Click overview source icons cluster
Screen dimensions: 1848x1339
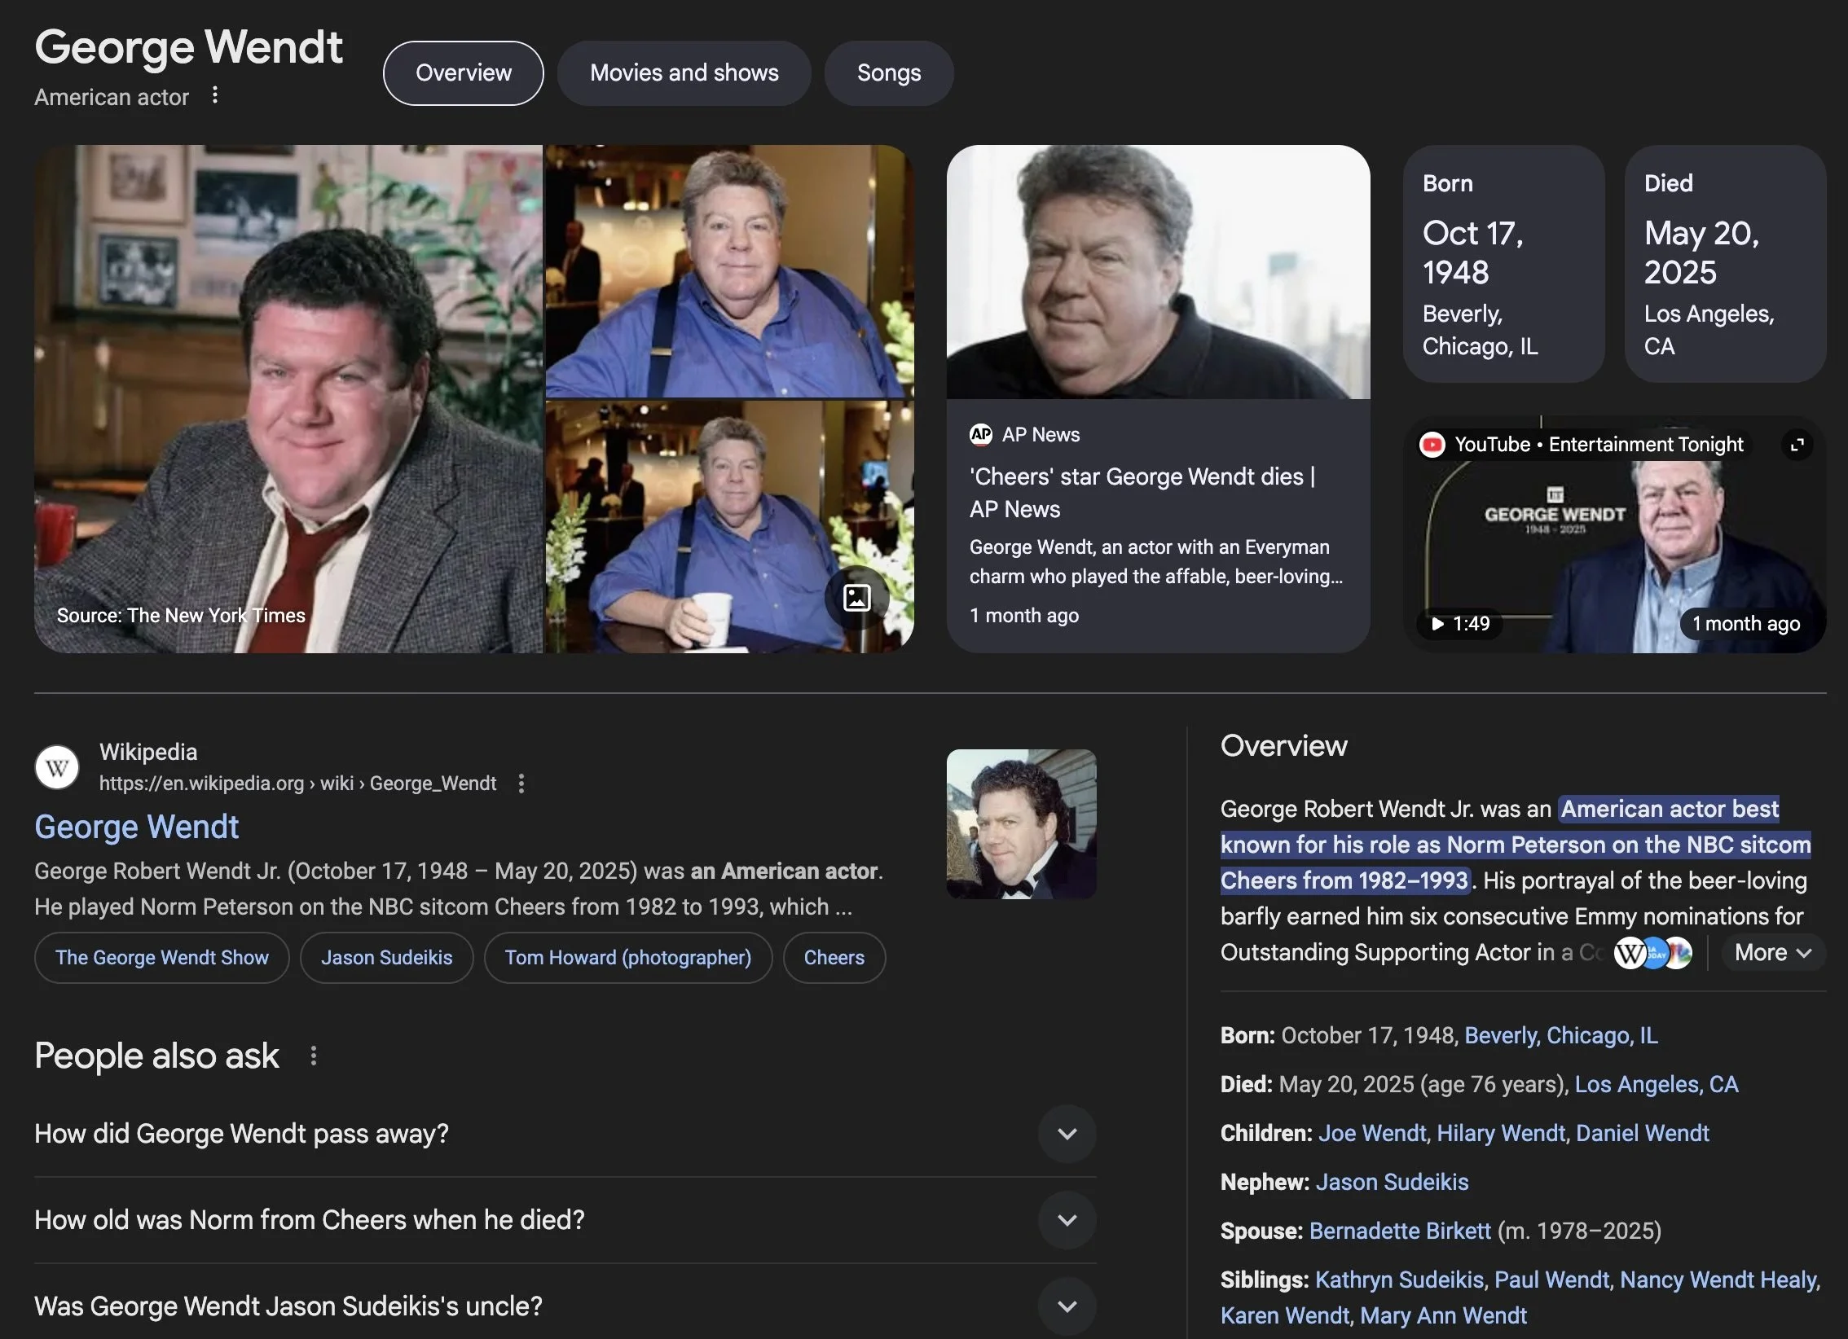tap(1652, 953)
